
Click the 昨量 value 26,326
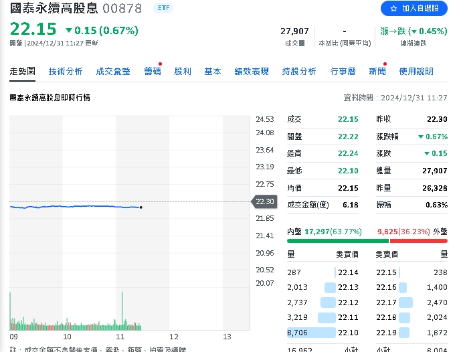[435, 188]
